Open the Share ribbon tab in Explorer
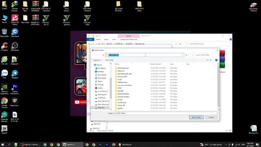Image resolution: width=261 pixels, height=147 pixels. pyautogui.click(x=106, y=40)
